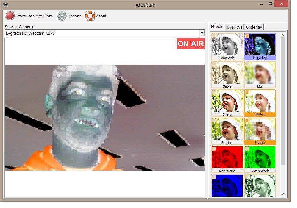297x208 pixels.
Task: Click the webcam video preview
Action: tap(105, 118)
